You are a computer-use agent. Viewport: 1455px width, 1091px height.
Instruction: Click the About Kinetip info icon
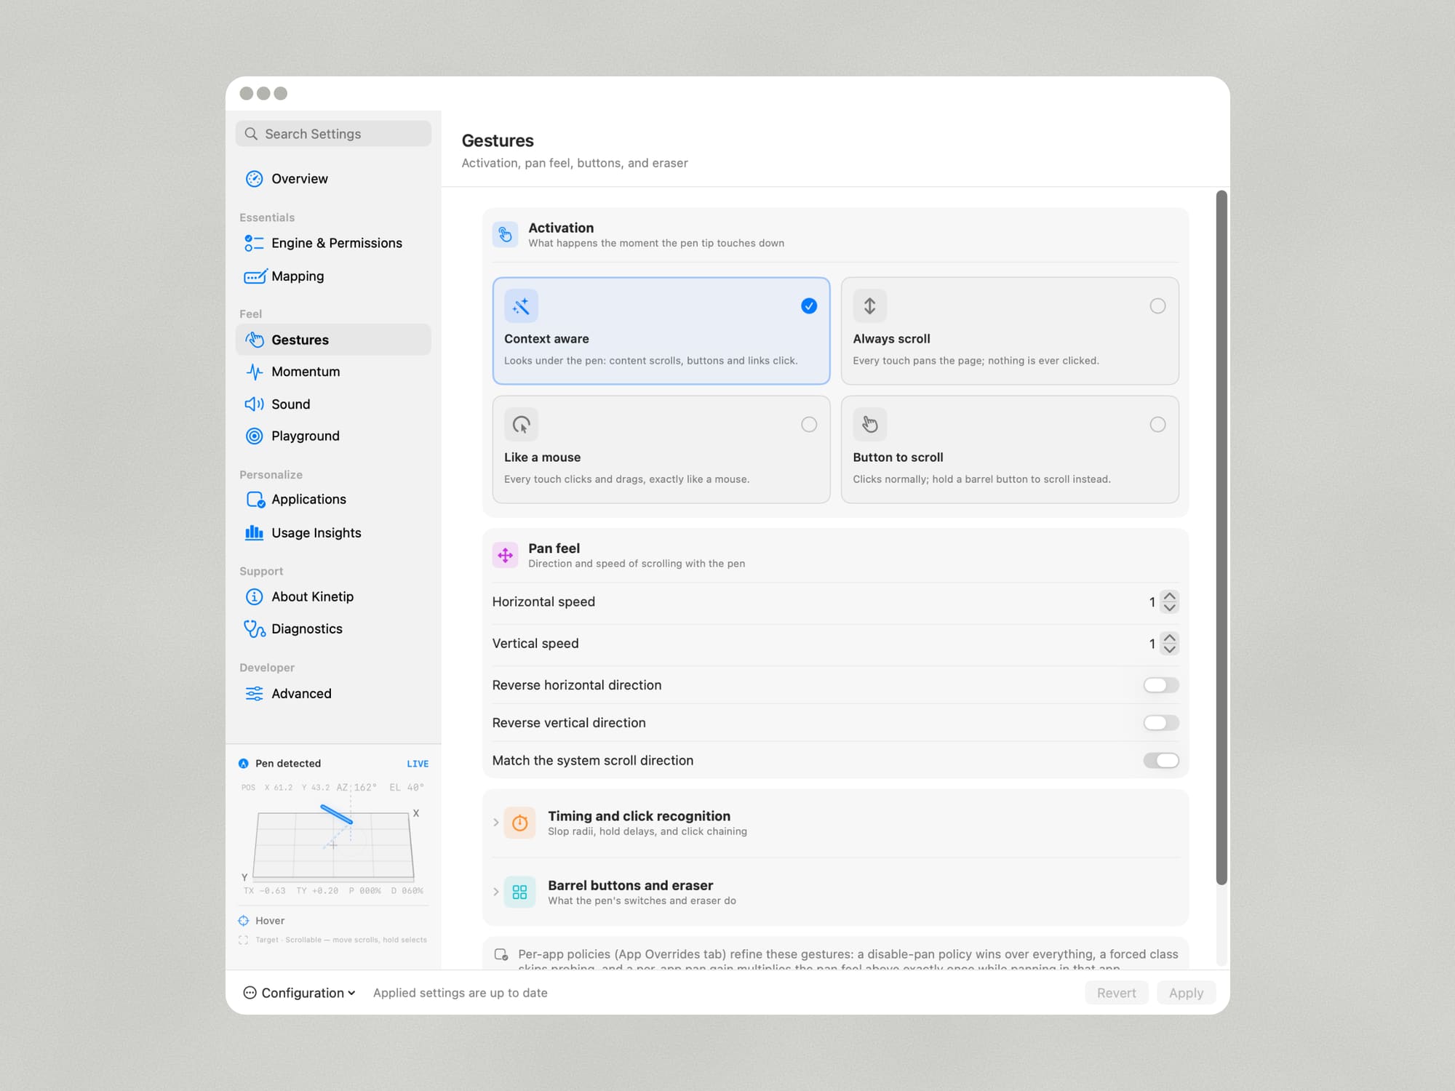(x=254, y=597)
